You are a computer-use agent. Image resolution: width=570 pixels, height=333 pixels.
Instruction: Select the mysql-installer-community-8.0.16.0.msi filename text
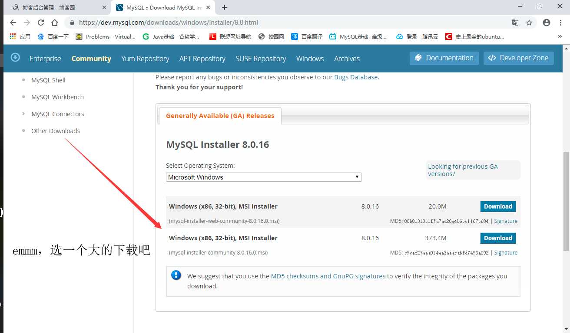click(218, 253)
